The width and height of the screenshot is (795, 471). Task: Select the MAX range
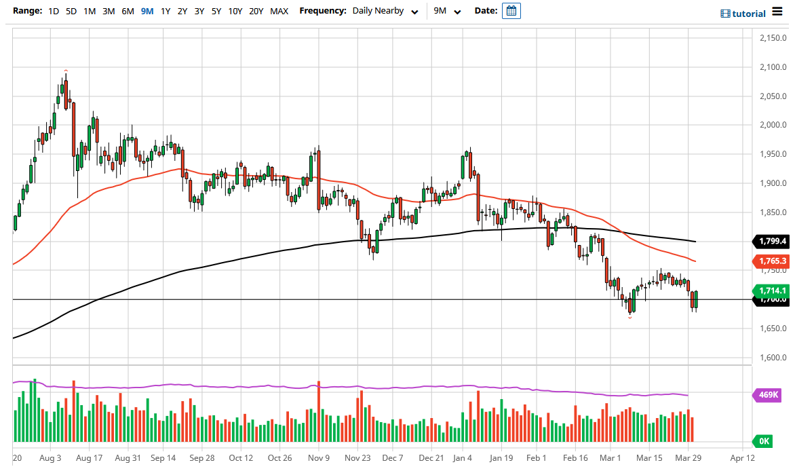pos(279,11)
